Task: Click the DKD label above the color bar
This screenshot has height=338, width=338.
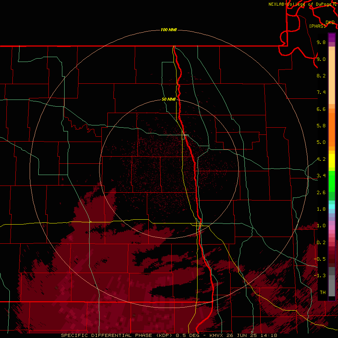Action: click(x=330, y=23)
